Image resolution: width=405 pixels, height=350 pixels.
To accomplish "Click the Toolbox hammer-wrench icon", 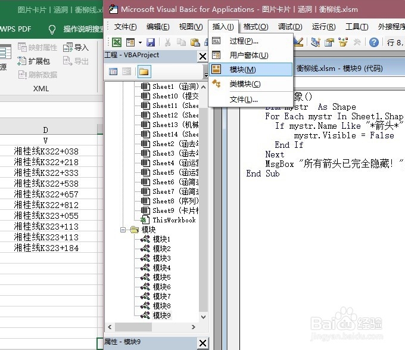I will (x=357, y=42).
